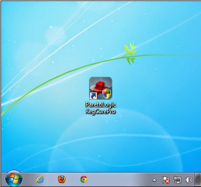Launch Mozilla Firefox from the taskbar
Image resolution: width=201 pixels, height=187 pixels.
(62, 179)
